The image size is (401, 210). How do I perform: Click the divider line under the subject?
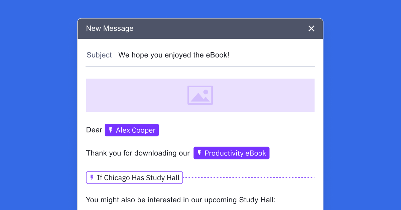coord(200,67)
